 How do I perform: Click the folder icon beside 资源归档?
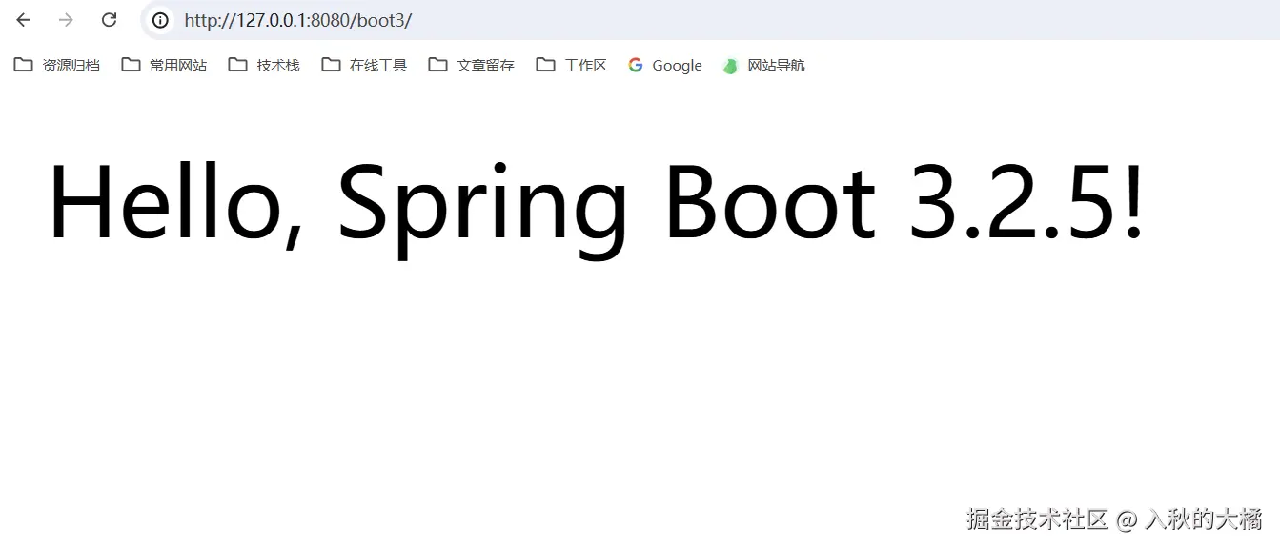(21, 65)
